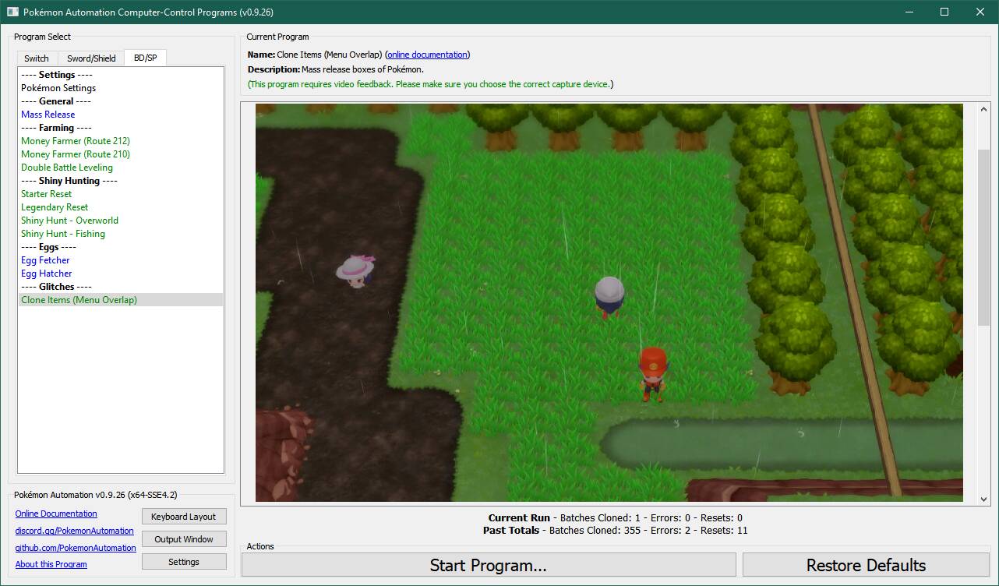Image resolution: width=999 pixels, height=586 pixels.
Task: Open discord.gg/PokemonAutomation link
Action: 74,531
